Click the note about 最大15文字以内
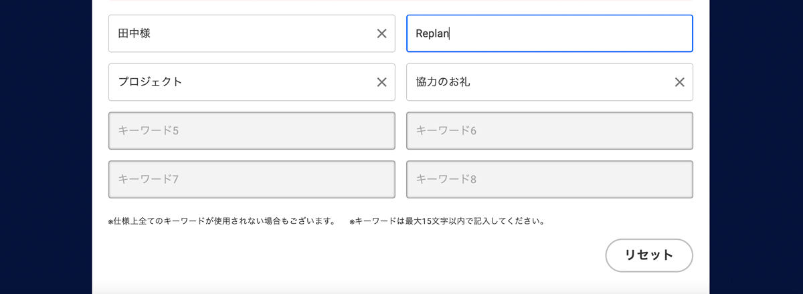 [x=447, y=221]
